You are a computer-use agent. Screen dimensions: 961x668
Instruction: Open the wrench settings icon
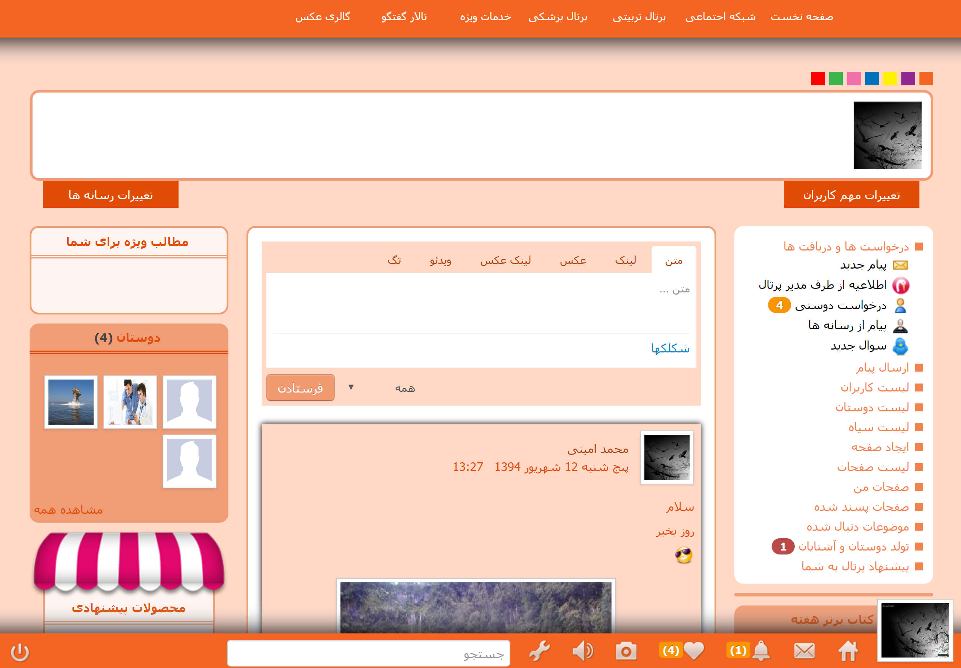click(540, 651)
